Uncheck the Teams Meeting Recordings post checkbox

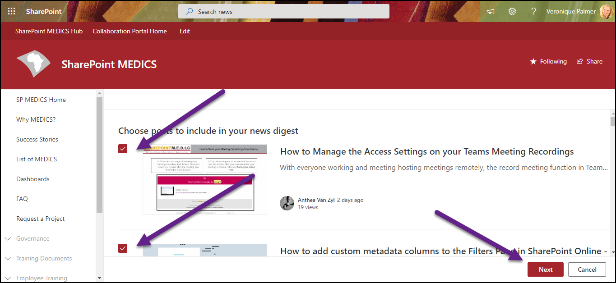point(122,148)
